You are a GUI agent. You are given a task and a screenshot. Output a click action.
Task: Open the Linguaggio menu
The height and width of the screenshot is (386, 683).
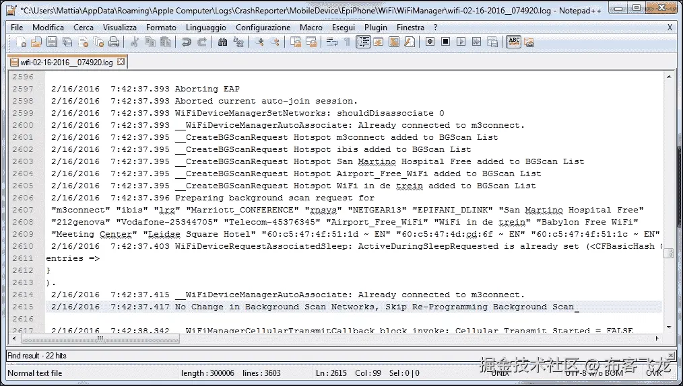click(x=206, y=28)
